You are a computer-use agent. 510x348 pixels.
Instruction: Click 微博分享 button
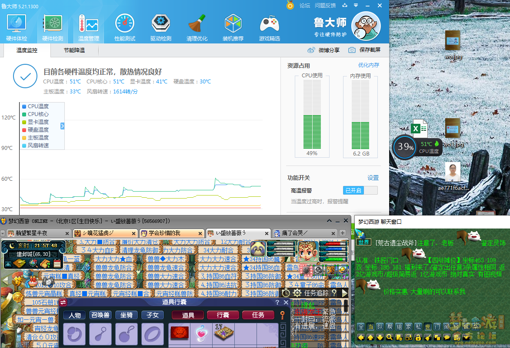[x=323, y=50]
